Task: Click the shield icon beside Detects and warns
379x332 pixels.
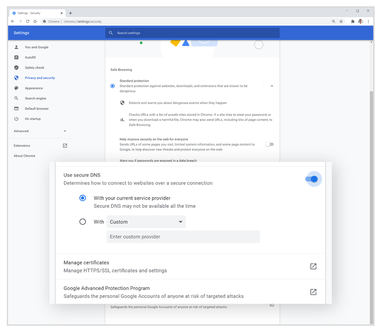Action: [122, 103]
